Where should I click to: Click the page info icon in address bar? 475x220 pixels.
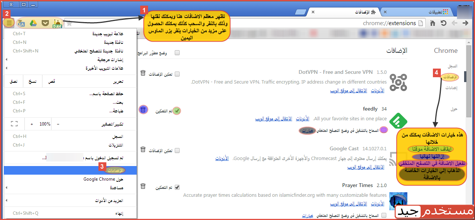pos(421,23)
